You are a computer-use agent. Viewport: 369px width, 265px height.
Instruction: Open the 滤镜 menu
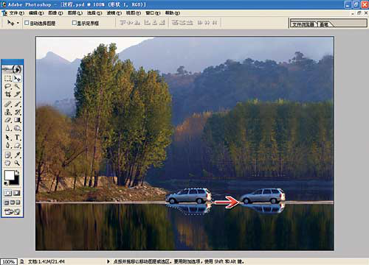point(114,13)
